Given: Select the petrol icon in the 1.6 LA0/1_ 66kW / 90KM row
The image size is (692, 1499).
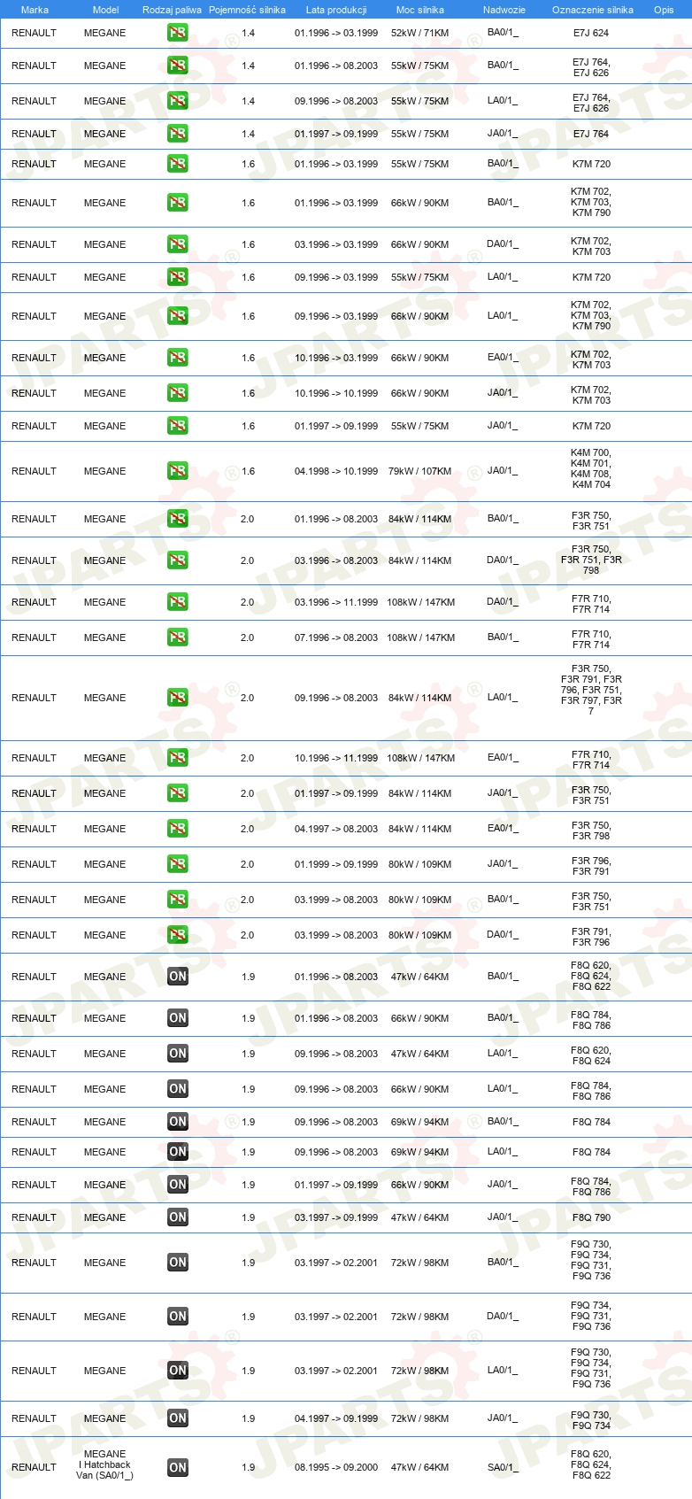Looking at the screenshot, I should click(178, 316).
